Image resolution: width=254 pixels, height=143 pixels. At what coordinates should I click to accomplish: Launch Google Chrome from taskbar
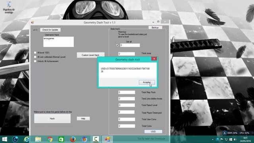[50, 139]
